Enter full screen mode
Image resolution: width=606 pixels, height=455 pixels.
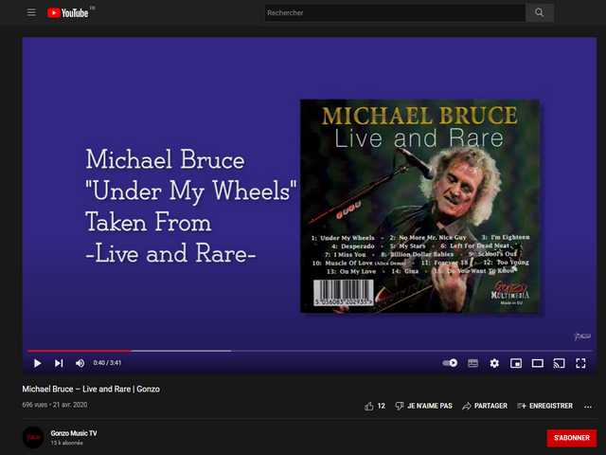tap(580, 363)
